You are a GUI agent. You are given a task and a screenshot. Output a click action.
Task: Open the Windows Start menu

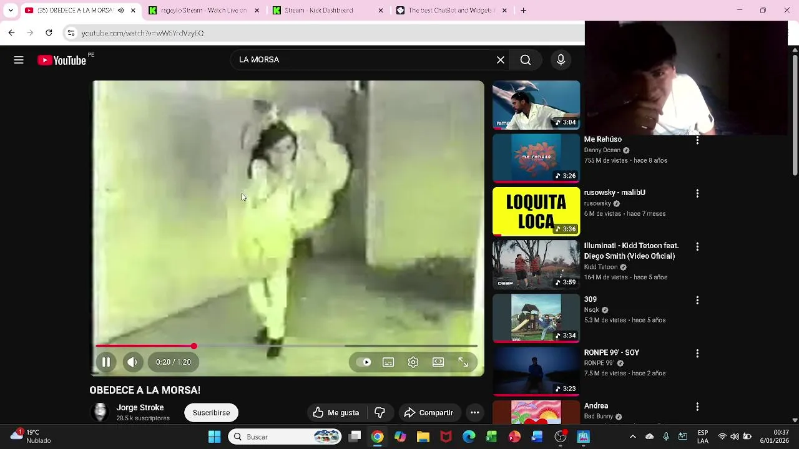[x=214, y=437]
